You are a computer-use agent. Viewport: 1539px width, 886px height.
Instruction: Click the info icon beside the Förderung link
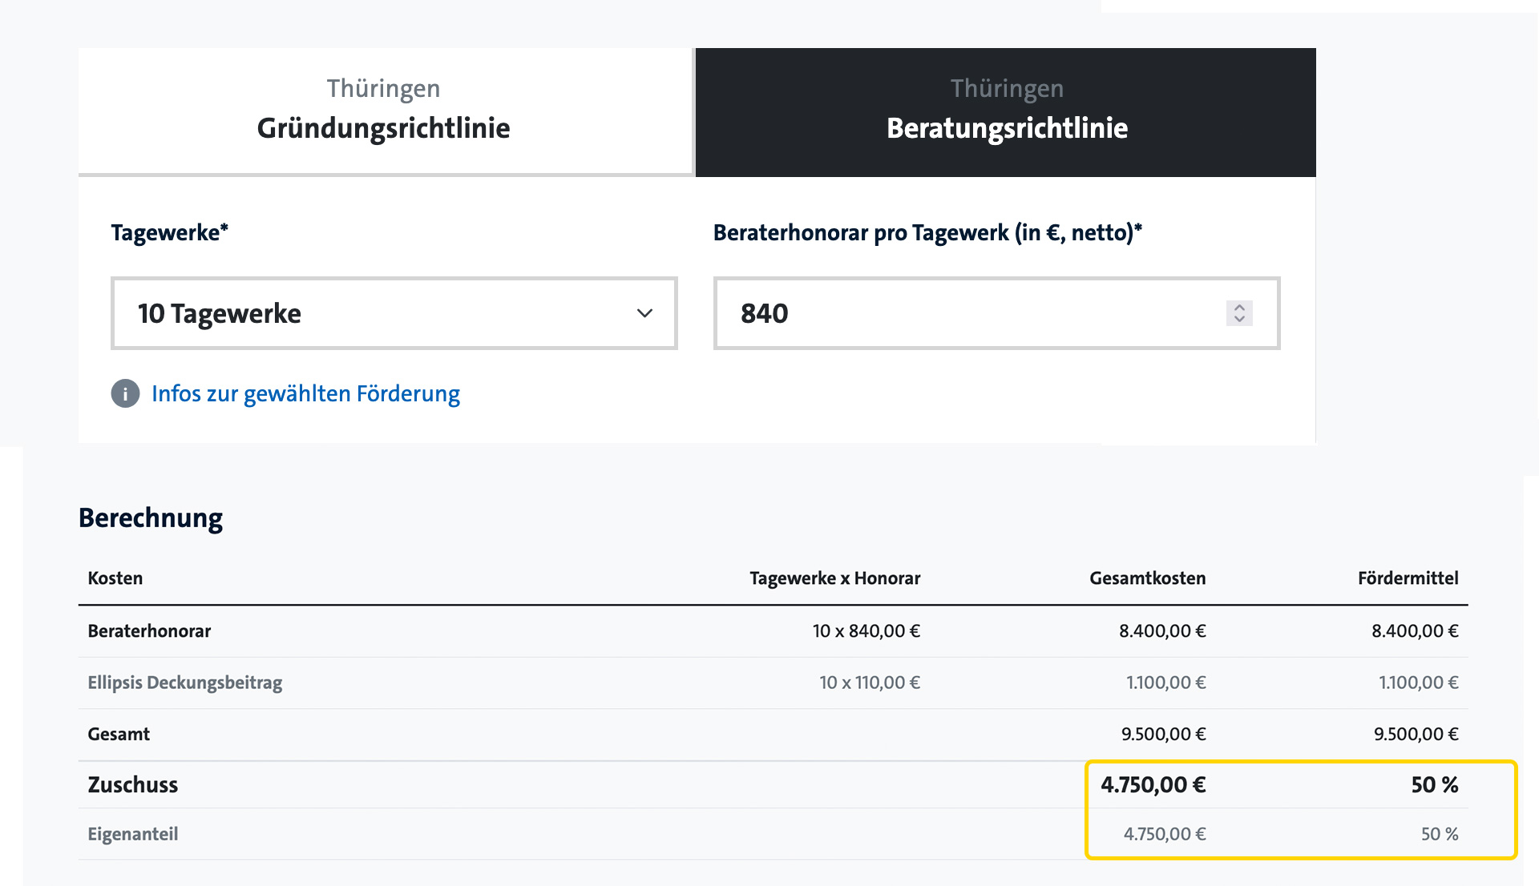coord(124,393)
